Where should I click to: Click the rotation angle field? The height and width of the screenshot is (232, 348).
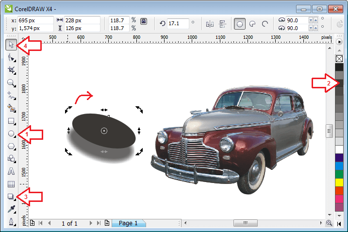tap(178, 23)
